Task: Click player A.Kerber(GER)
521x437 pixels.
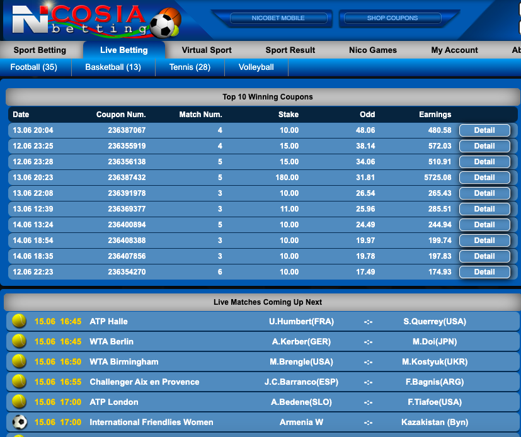Action: click(301, 341)
